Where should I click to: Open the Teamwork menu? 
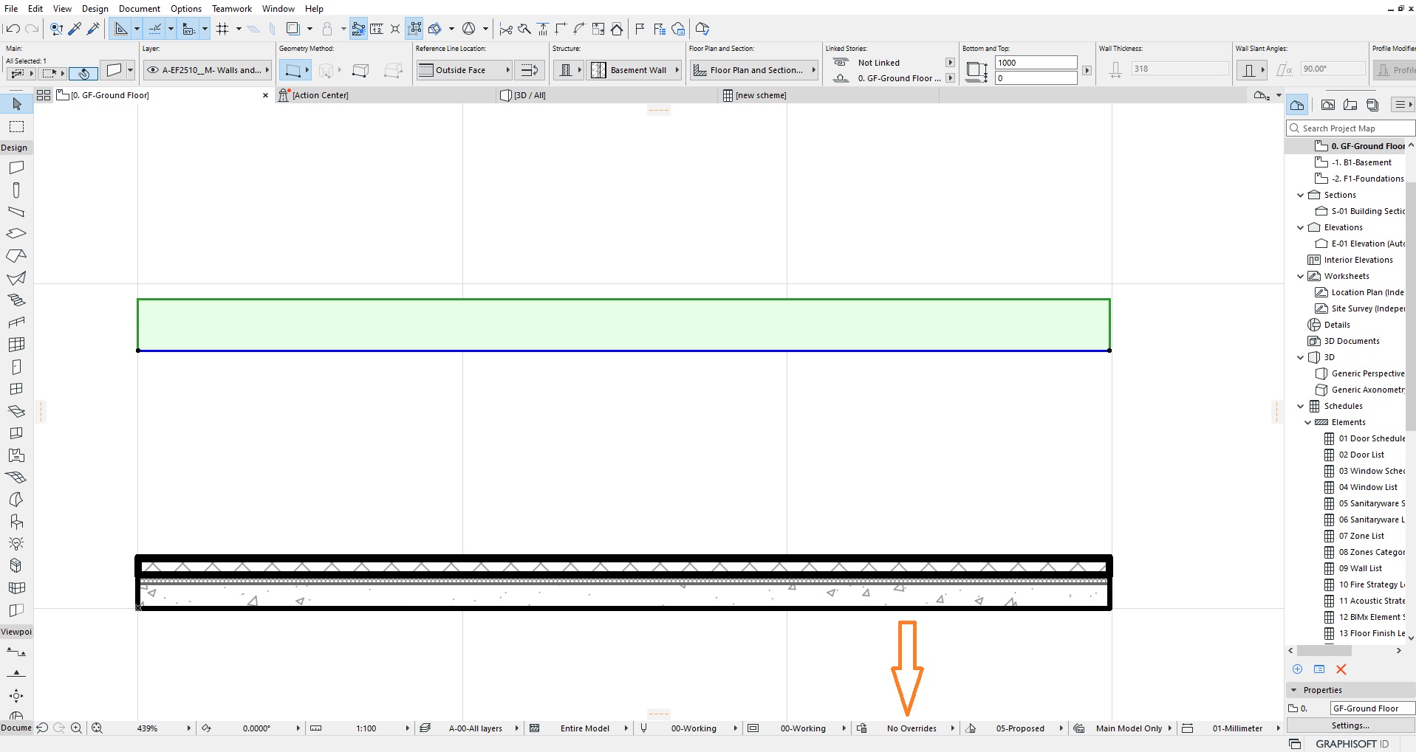pyautogui.click(x=231, y=8)
